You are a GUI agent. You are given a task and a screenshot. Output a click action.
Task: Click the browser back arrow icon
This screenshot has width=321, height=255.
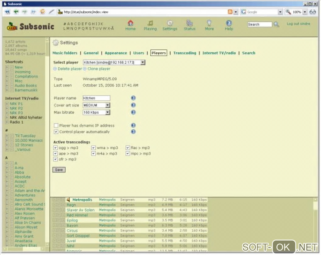pyautogui.click(x=16, y=12)
